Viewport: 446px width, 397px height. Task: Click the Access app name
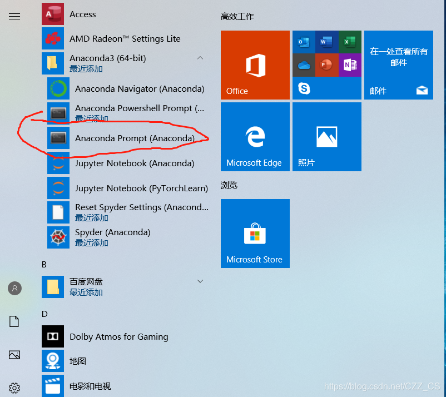tap(83, 14)
